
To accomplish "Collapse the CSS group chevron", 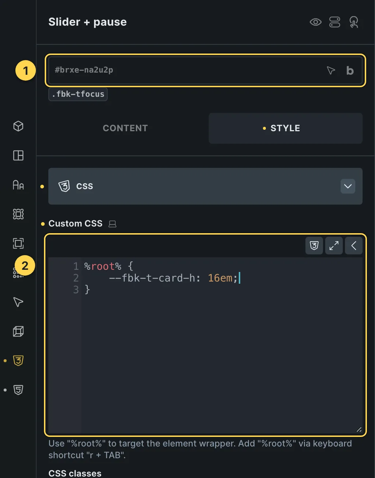I will 348,186.
